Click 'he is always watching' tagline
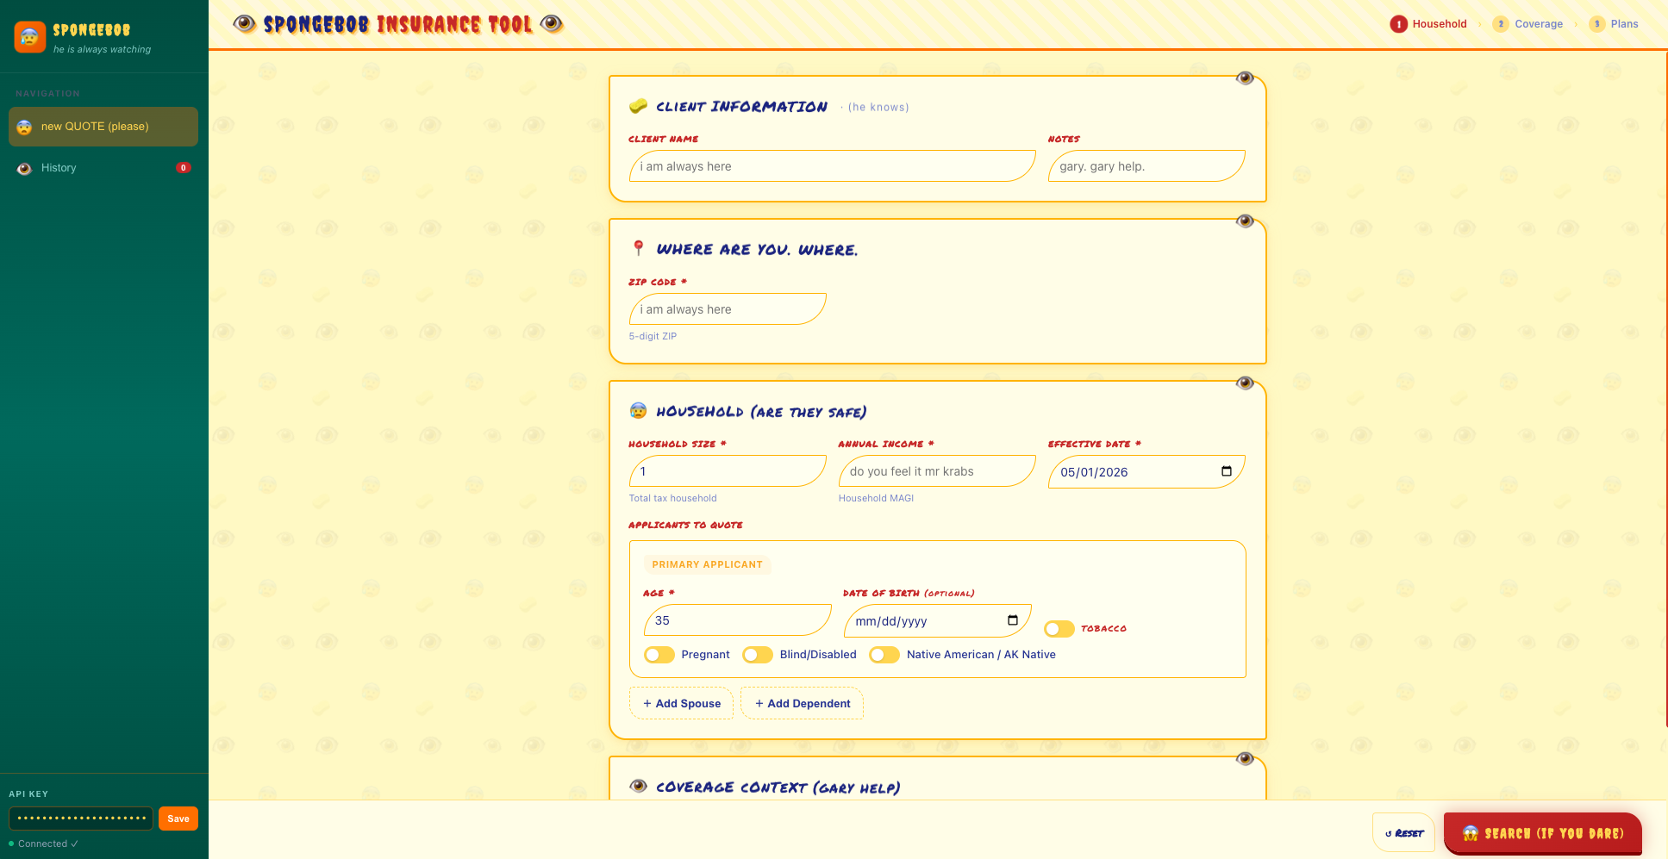 click(102, 49)
